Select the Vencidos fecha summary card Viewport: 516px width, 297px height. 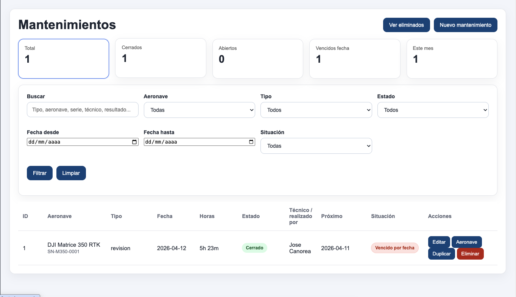tap(355, 59)
